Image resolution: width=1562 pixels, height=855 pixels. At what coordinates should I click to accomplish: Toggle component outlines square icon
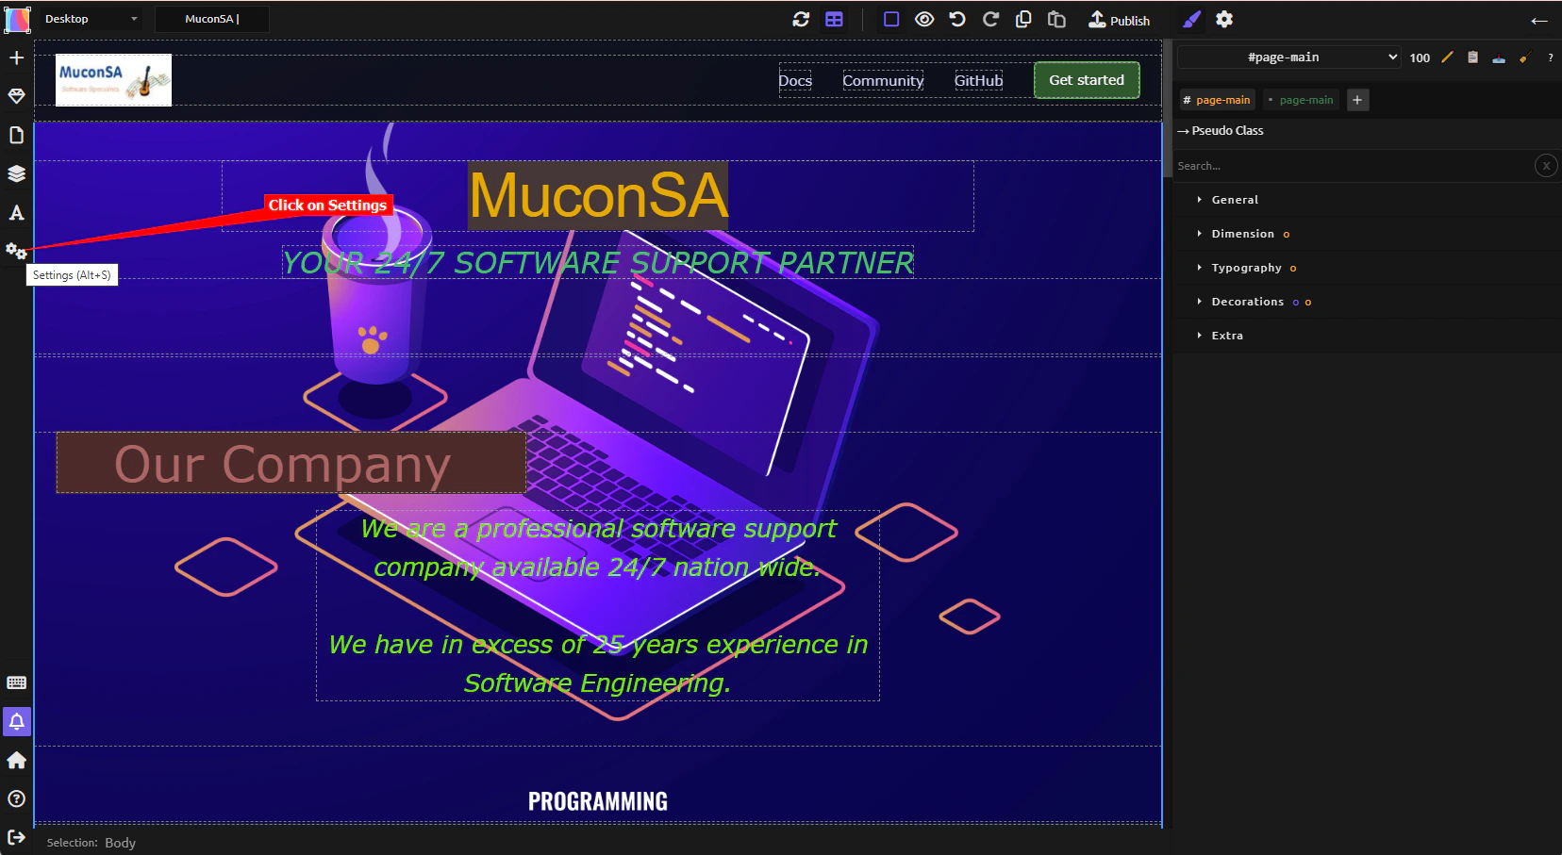[891, 19]
